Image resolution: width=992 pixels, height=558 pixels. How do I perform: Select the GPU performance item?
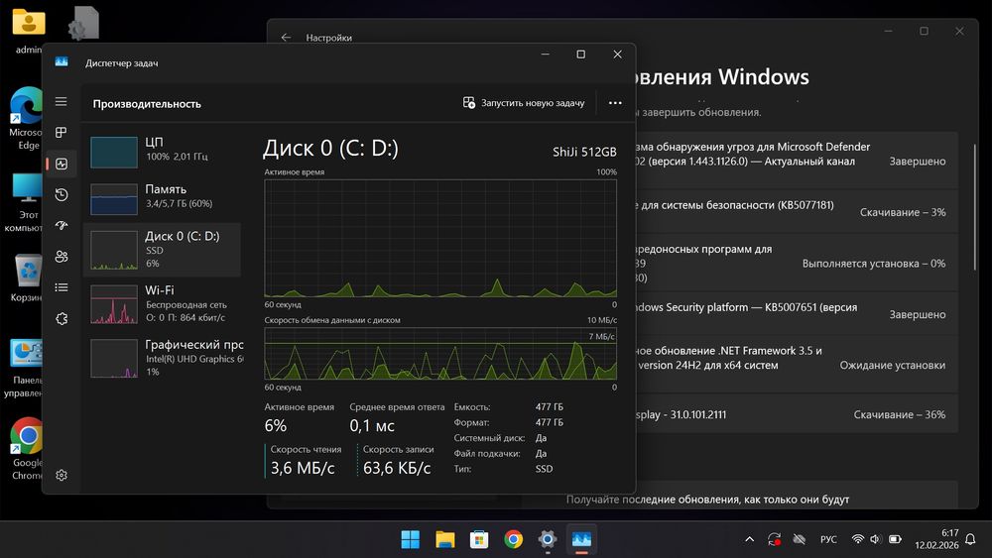click(x=163, y=359)
